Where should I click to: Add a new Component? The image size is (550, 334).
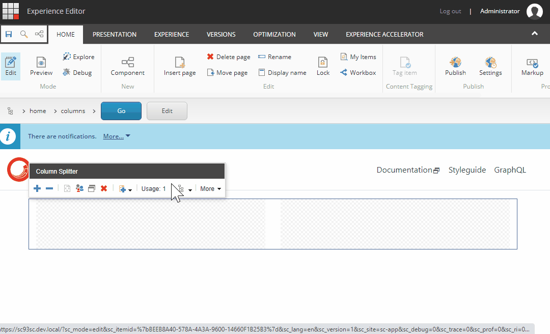click(x=128, y=66)
